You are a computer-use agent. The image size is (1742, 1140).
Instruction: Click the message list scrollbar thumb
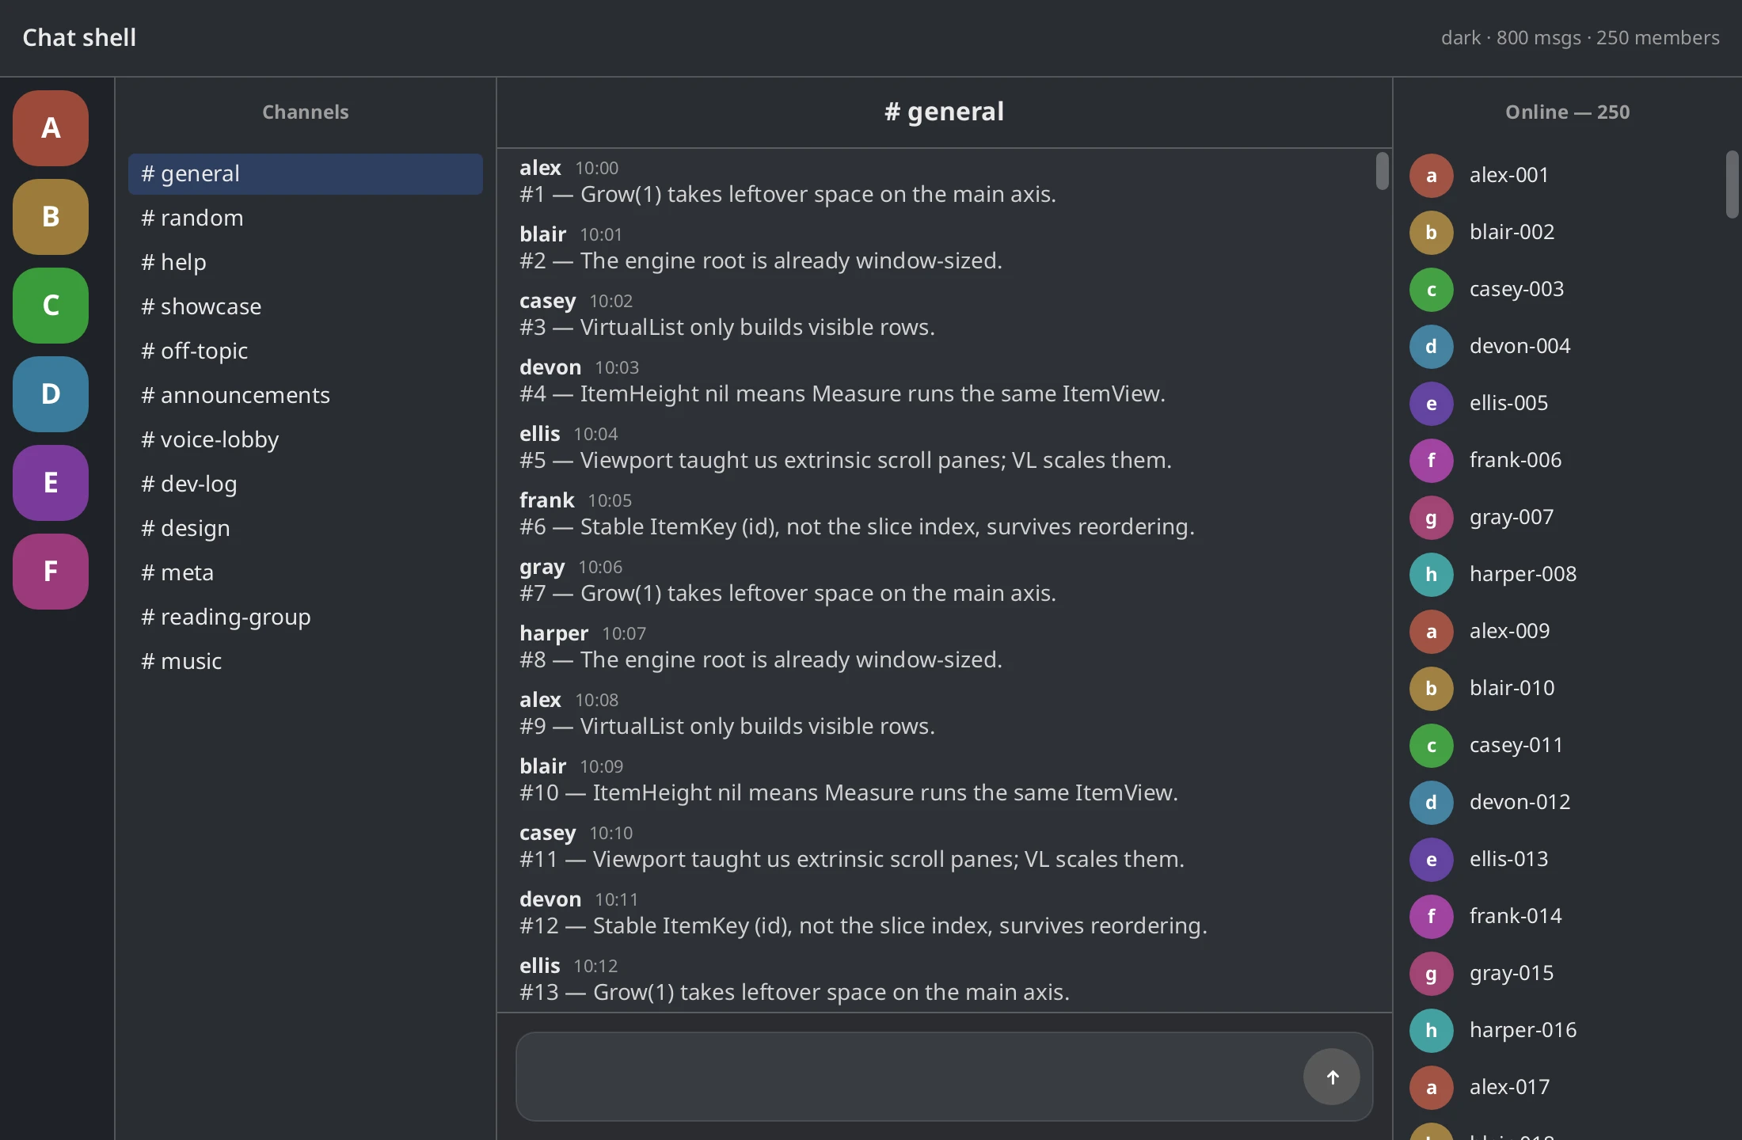(1383, 171)
